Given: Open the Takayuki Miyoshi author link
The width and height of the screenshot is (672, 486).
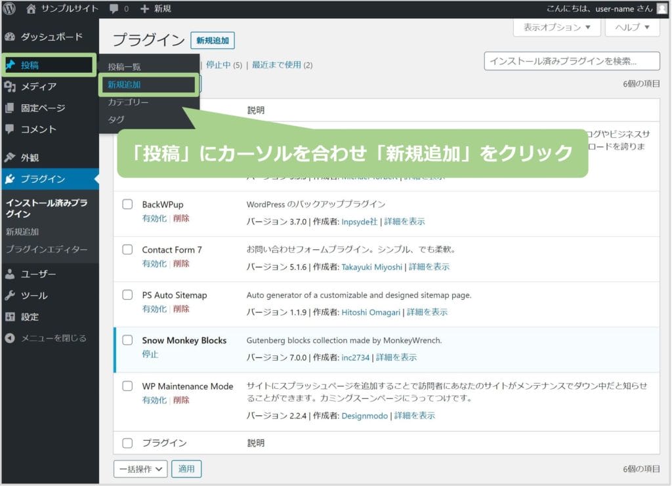Looking at the screenshot, I should coord(371,267).
